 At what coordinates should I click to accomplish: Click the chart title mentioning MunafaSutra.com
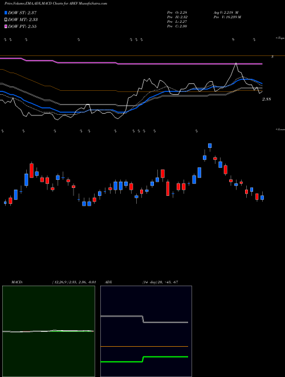point(56,3)
